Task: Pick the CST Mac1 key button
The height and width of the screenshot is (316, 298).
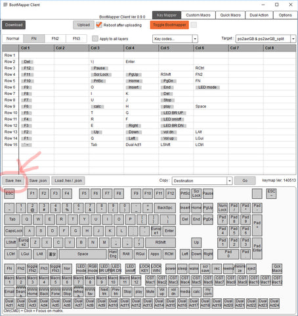Action: [150, 280]
